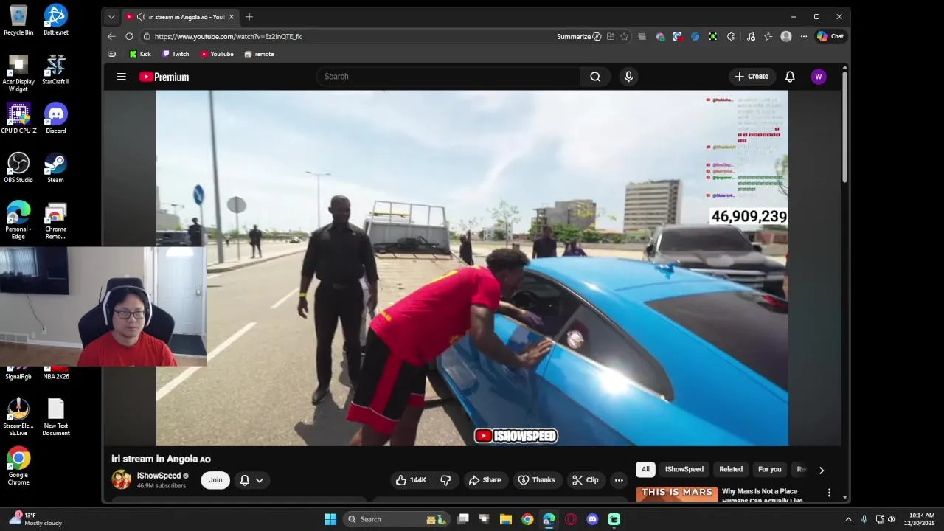Screen dimensions: 944x531
Task: Expand the subscription notification dropdown chevron
Action: coord(260,480)
